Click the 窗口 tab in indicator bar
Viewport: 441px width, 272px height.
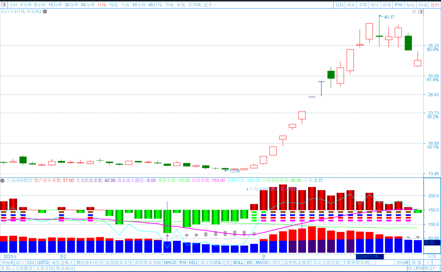(x=20, y=262)
